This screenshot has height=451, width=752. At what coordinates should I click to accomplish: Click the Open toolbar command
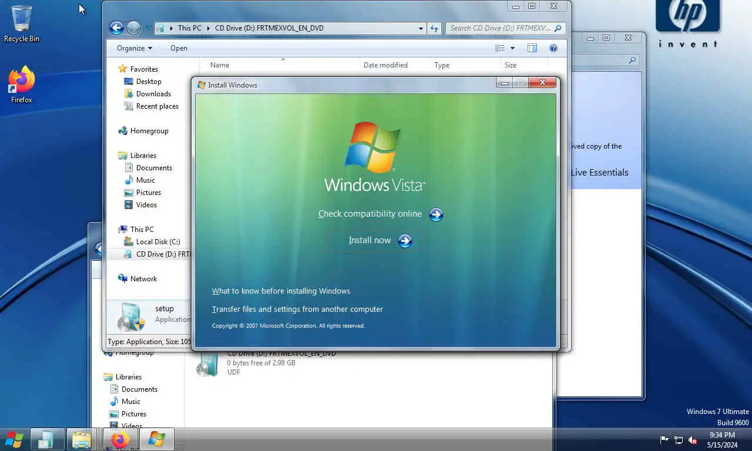pyautogui.click(x=179, y=48)
